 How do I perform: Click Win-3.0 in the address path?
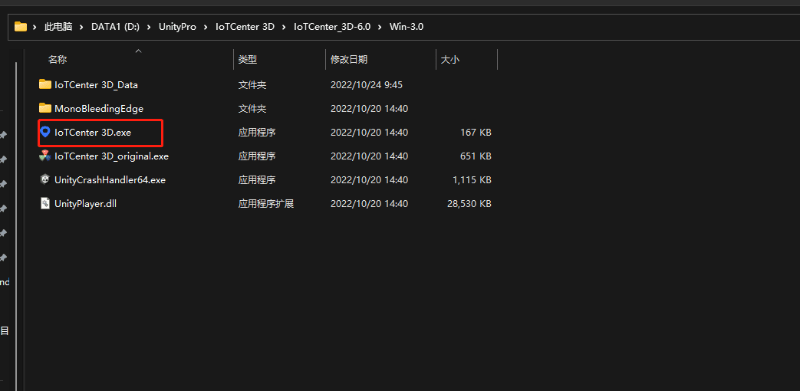(x=406, y=27)
